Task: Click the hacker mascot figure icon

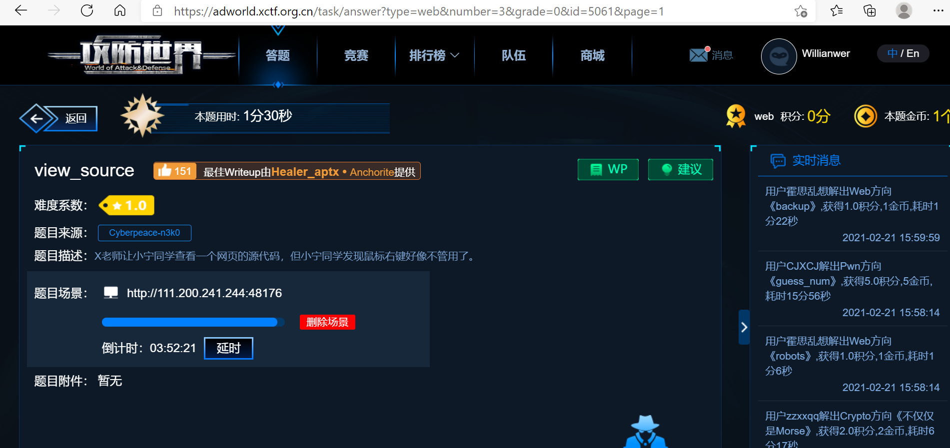Action: [x=646, y=432]
